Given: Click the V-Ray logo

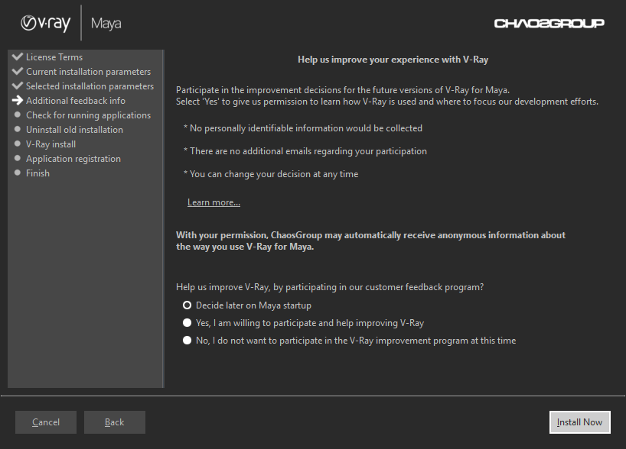Looking at the screenshot, I should (x=45, y=23).
